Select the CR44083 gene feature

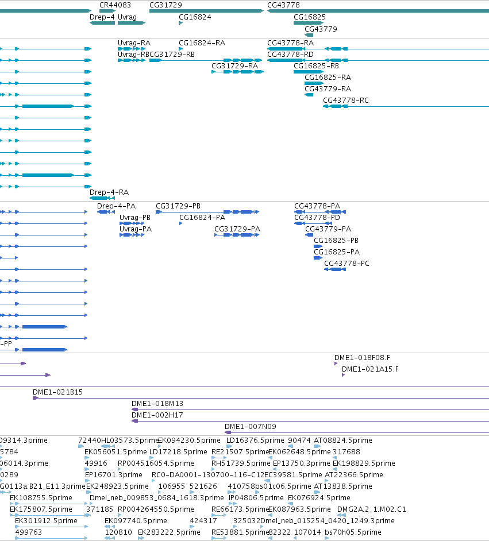tap(107, 11)
